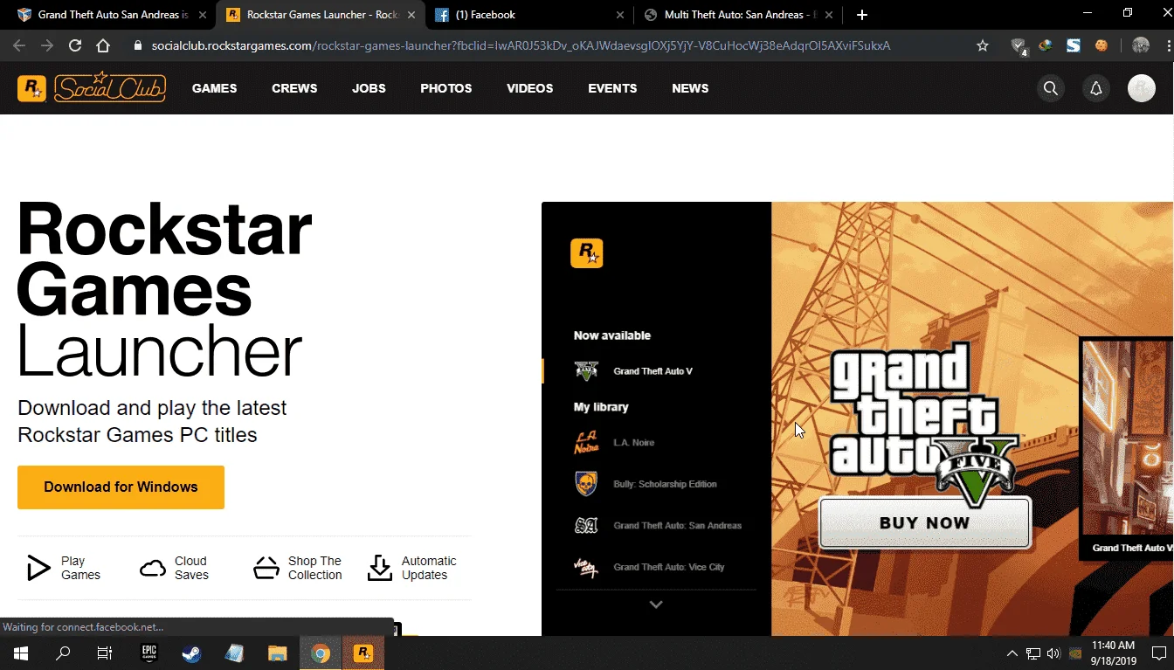Viewport: 1174px width, 670px height.
Task: Open the JOBS menu
Action: click(369, 88)
